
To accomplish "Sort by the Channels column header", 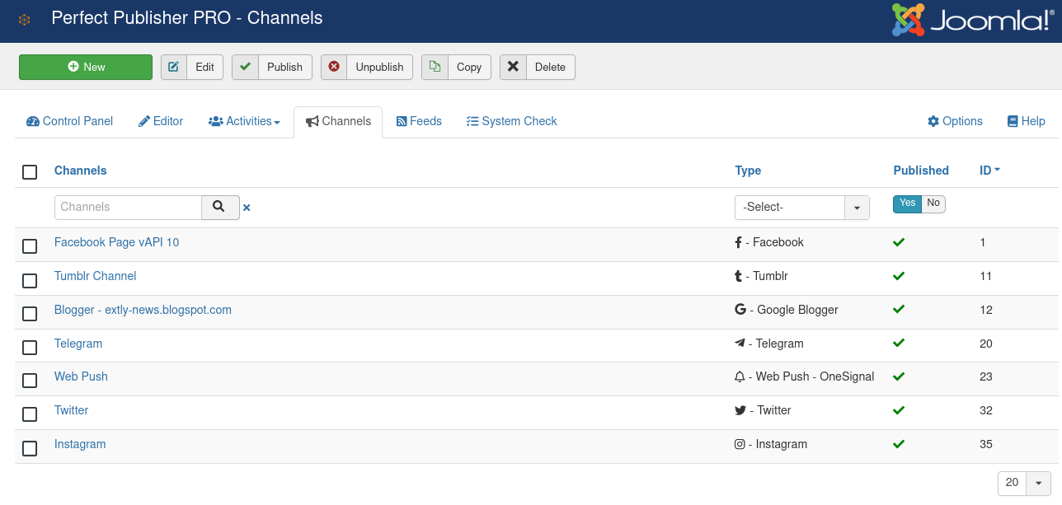I will tap(80, 171).
